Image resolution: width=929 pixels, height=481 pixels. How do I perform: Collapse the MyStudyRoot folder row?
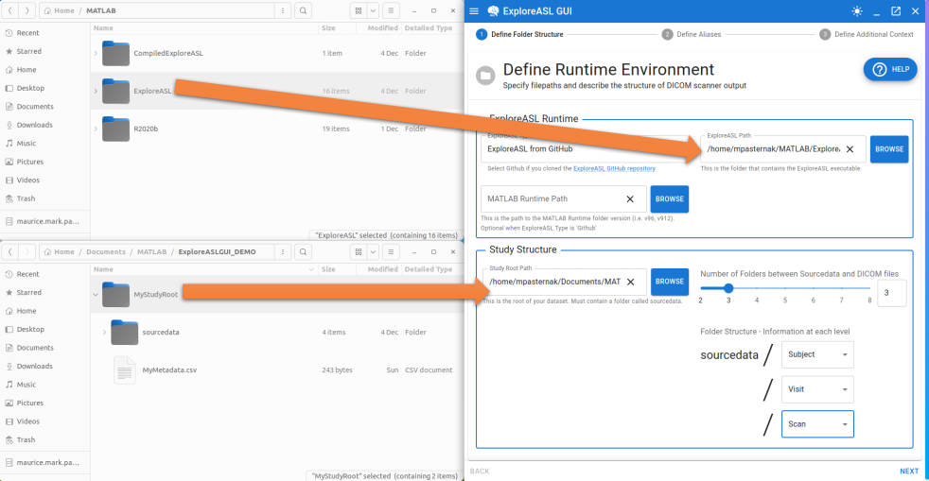(96, 295)
